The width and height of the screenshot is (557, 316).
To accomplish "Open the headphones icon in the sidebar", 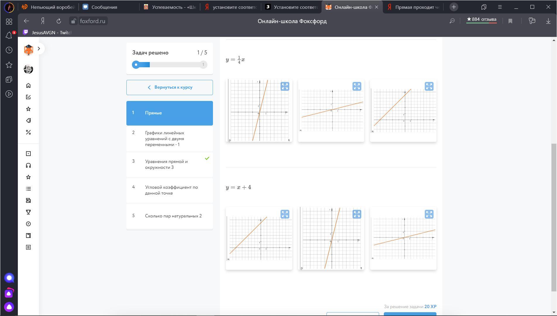I will click(x=28, y=165).
